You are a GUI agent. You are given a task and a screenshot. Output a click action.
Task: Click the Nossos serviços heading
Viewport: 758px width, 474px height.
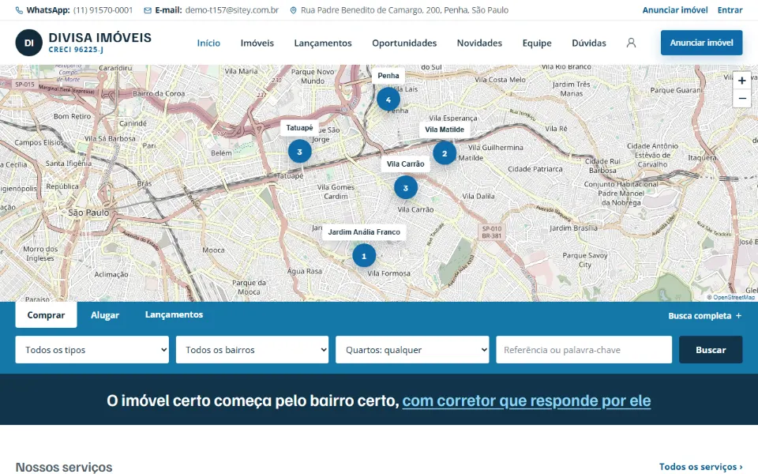[x=64, y=467]
